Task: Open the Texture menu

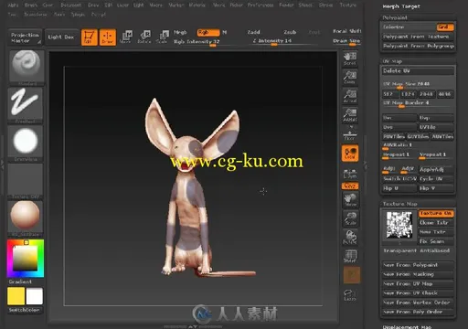Action: [347, 5]
